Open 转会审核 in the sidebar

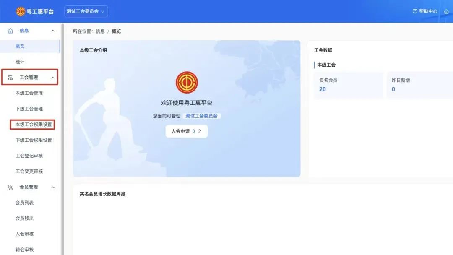(x=24, y=250)
